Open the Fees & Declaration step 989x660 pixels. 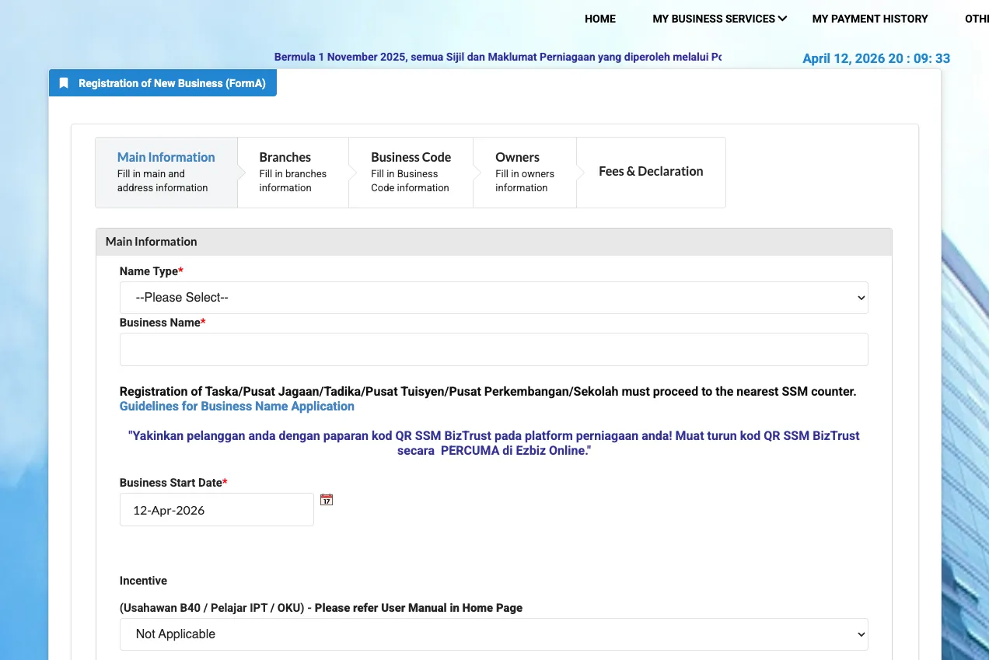coord(650,172)
